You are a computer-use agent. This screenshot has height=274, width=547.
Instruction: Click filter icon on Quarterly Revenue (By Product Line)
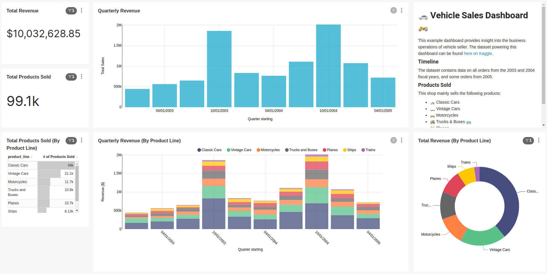394,141
